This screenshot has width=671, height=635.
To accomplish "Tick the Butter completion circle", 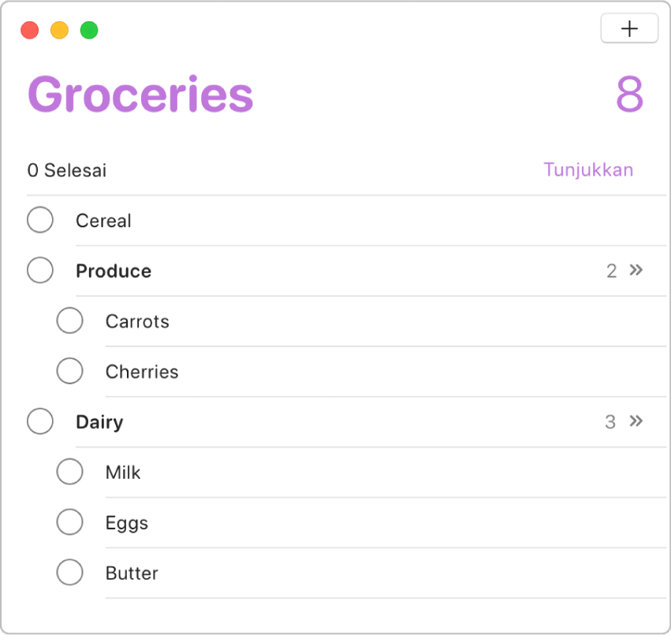I will pyautogui.click(x=70, y=573).
